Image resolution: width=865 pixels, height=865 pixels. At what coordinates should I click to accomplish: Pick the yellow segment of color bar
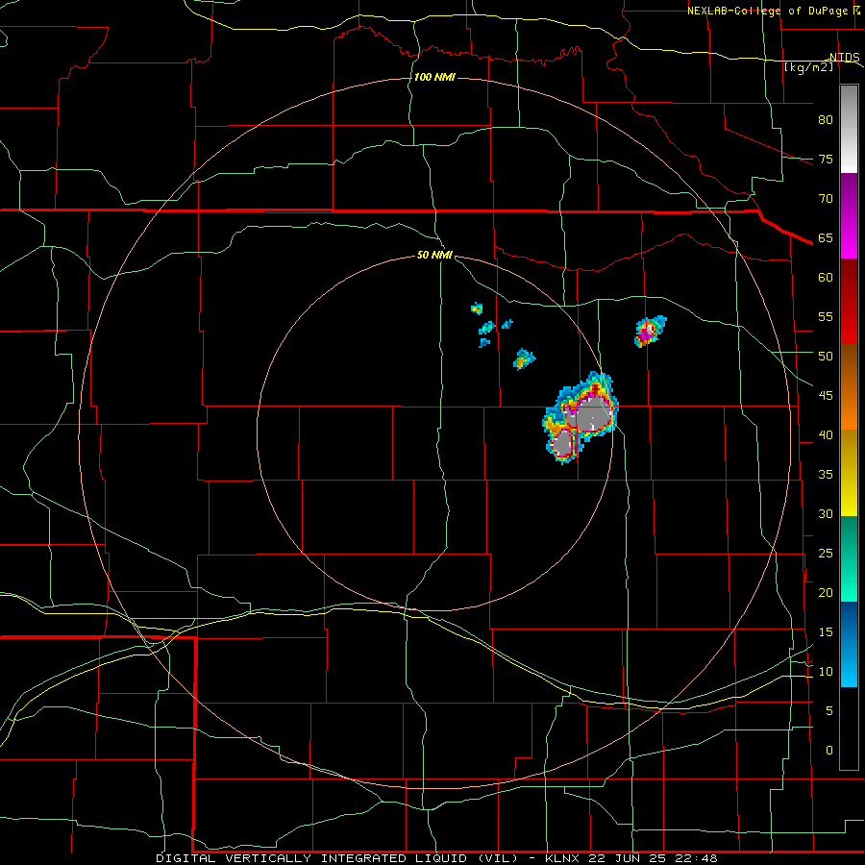click(x=849, y=473)
